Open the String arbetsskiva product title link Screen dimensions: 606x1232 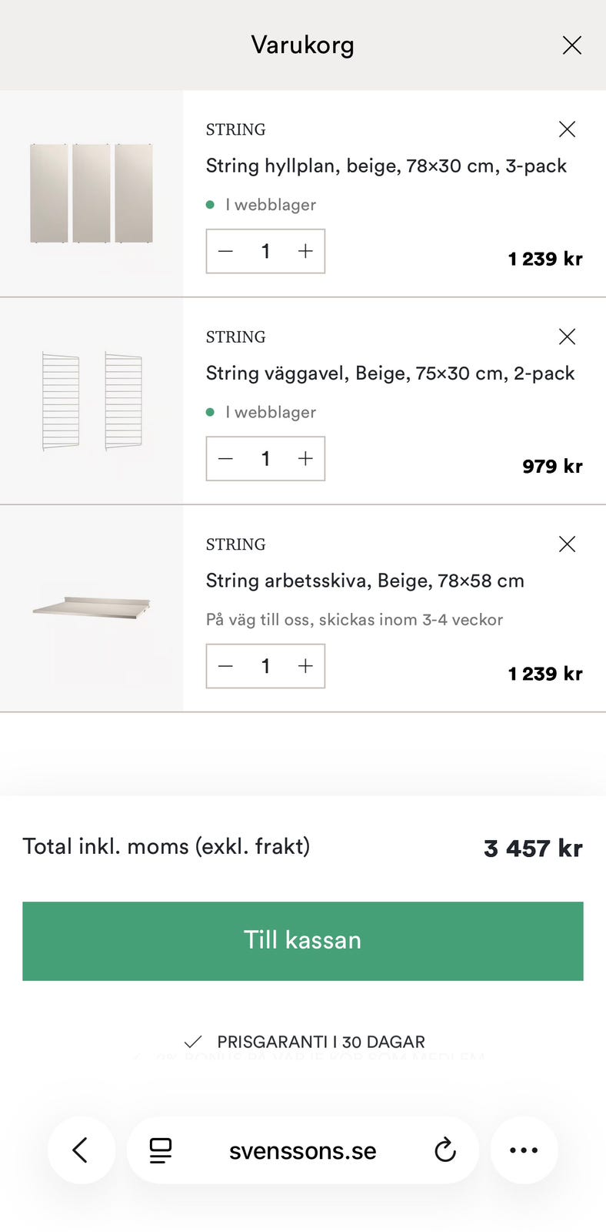[365, 581]
